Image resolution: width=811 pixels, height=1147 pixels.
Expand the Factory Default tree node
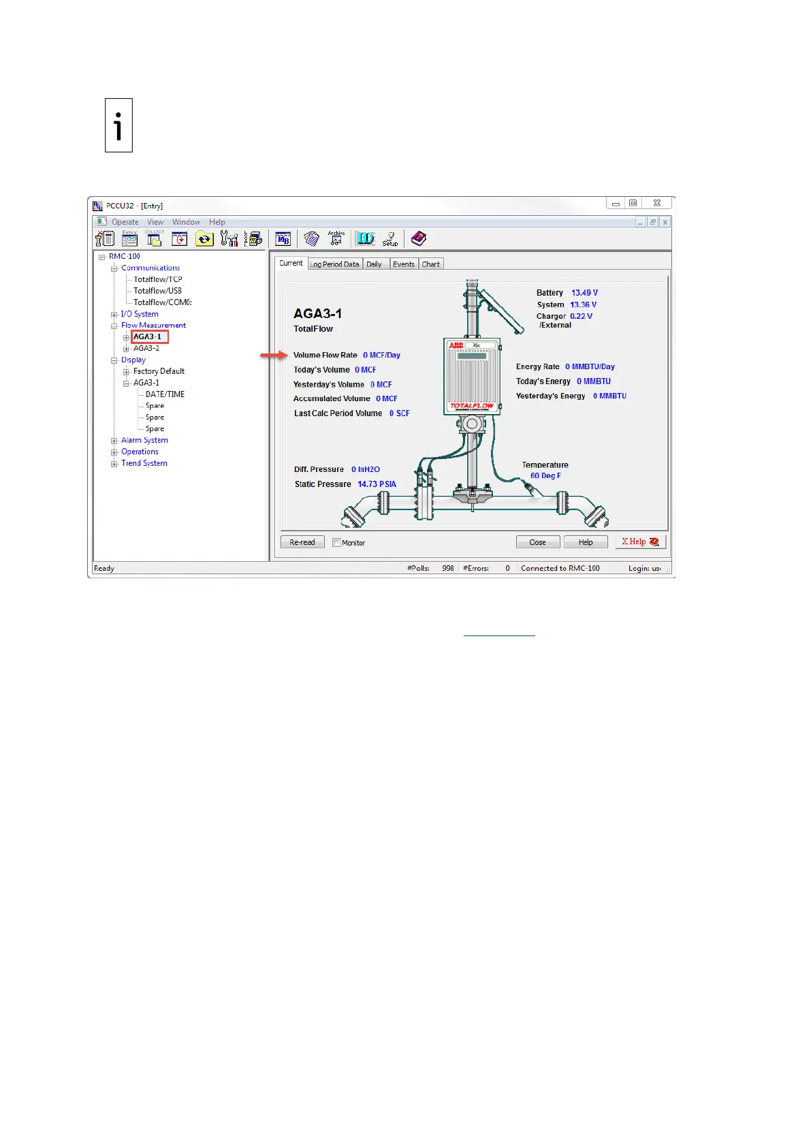tap(126, 372)
